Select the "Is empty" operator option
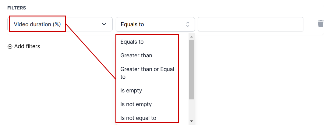 point(131,91)
